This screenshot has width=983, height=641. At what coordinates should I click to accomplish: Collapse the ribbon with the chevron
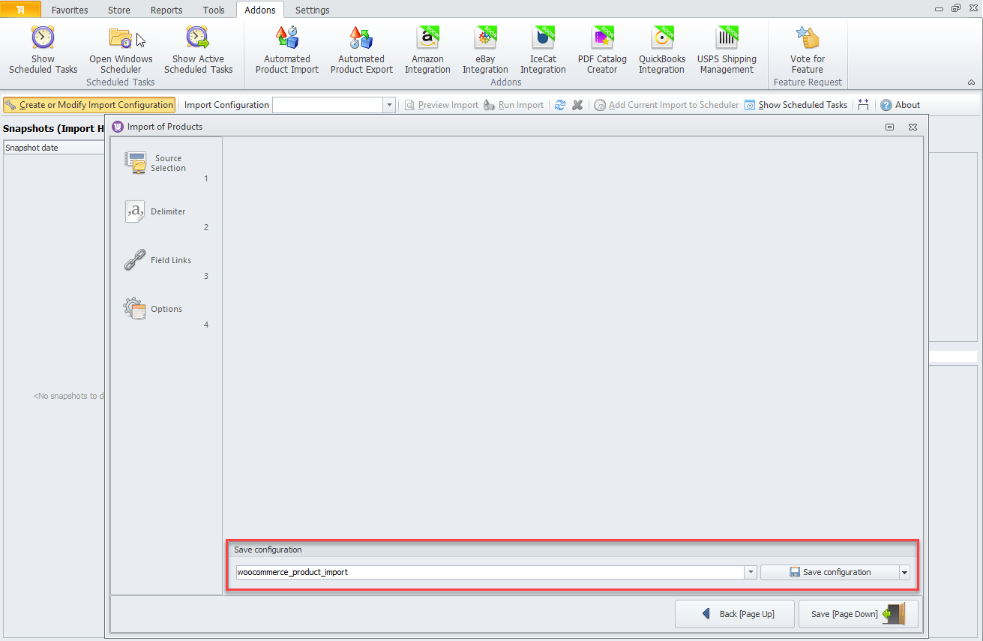pos(971,82)
